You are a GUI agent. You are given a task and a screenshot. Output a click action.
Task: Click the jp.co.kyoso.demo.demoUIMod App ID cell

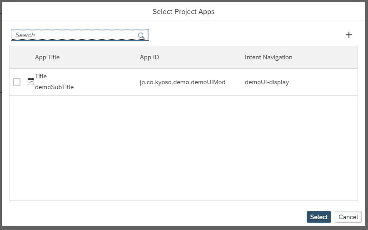pos(183,82)
